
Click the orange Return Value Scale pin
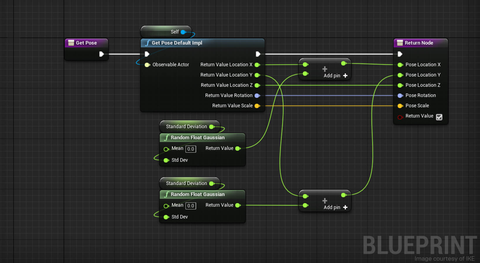click(x=257, y=105)
